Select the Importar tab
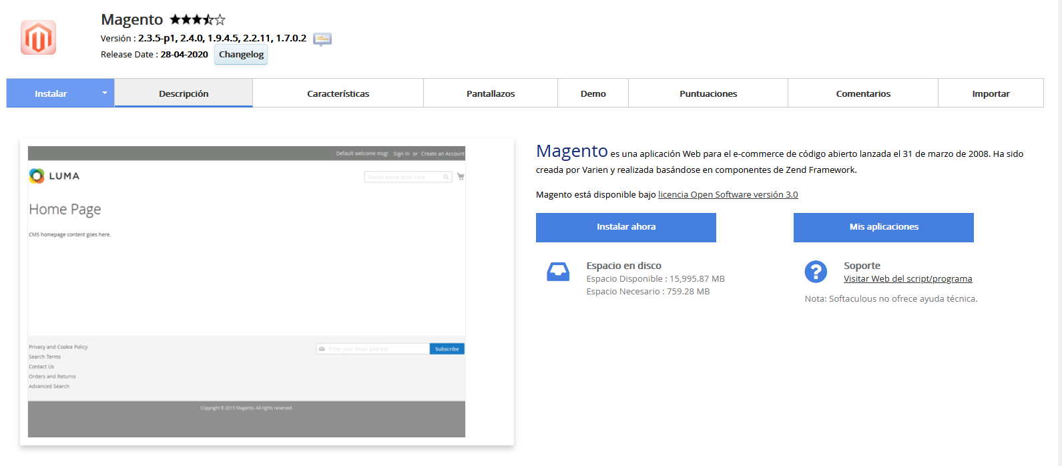The height and width of the screenshot is (466, 1062). (x=991, y=93)
